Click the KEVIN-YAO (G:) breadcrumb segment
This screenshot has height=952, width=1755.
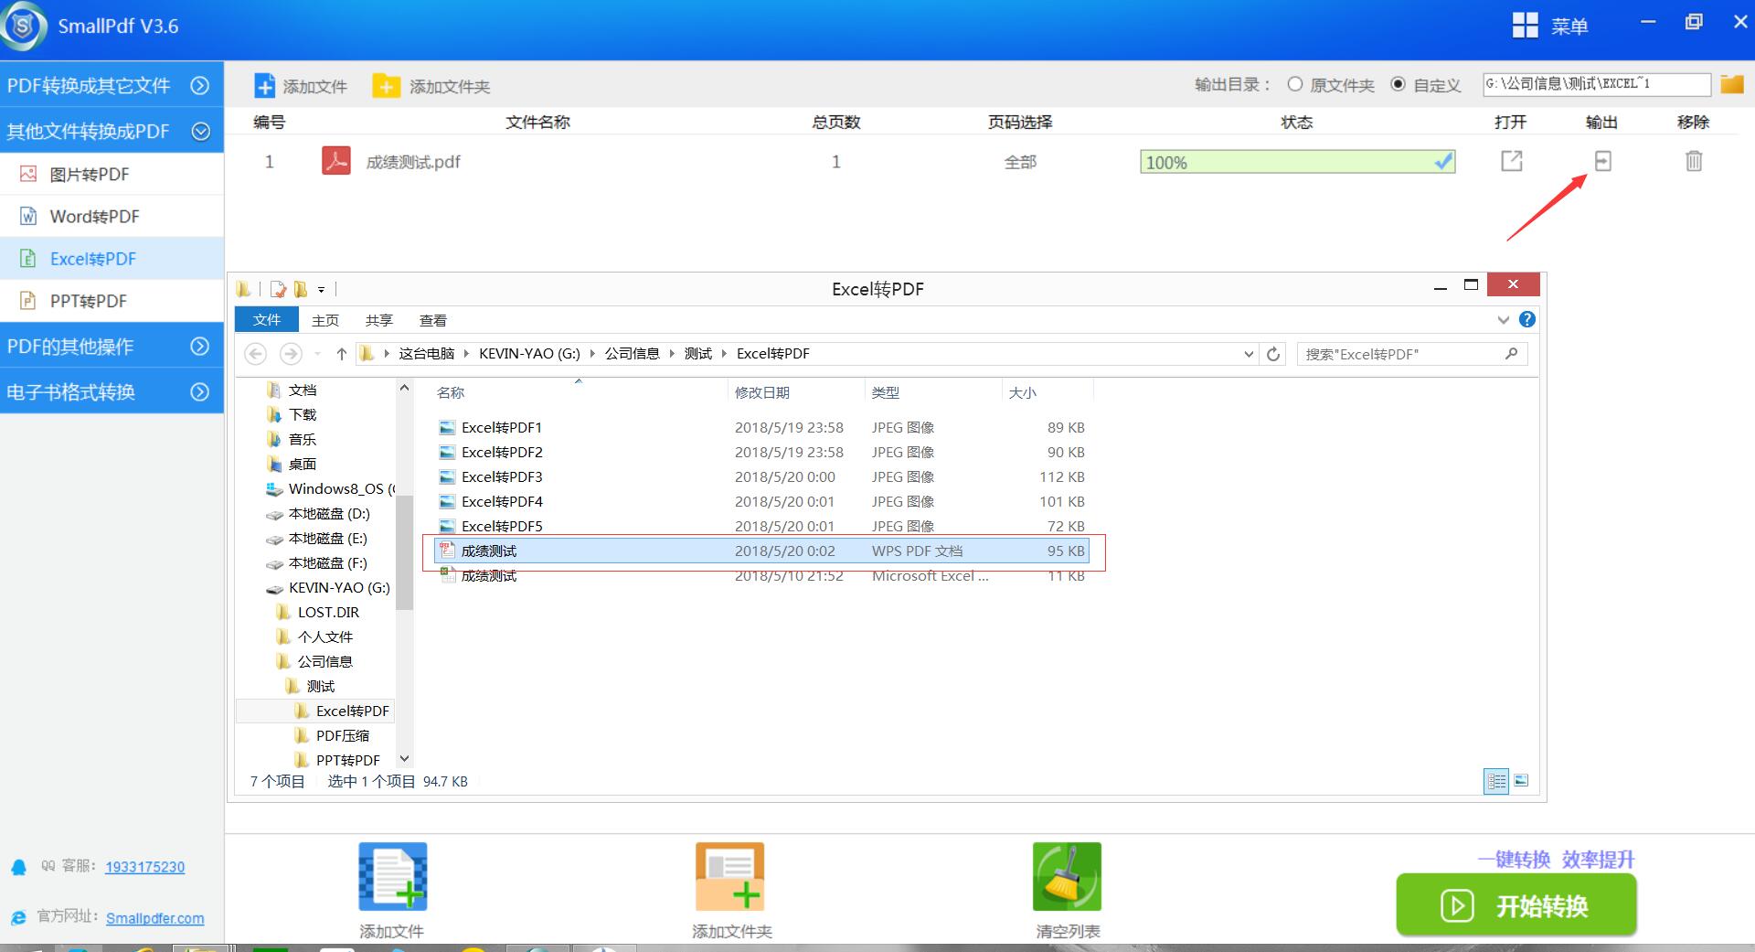(529, 354)
